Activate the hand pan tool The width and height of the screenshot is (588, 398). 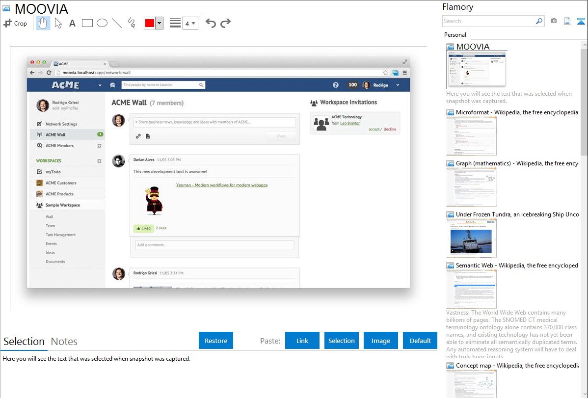[43, 23]
